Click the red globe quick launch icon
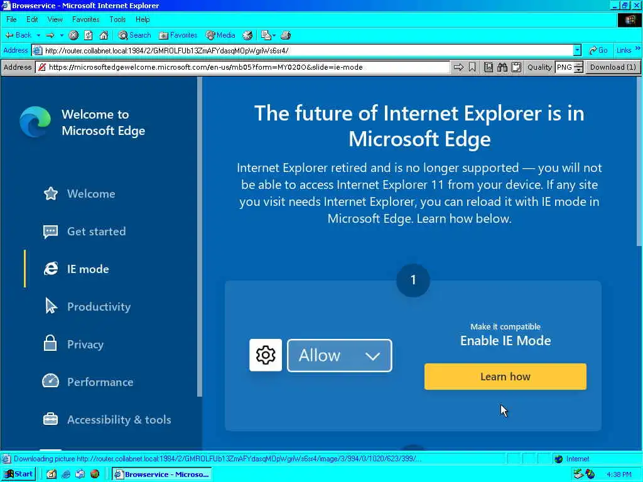The width and height of the screenshot is (643, 482). pos(95,474)
